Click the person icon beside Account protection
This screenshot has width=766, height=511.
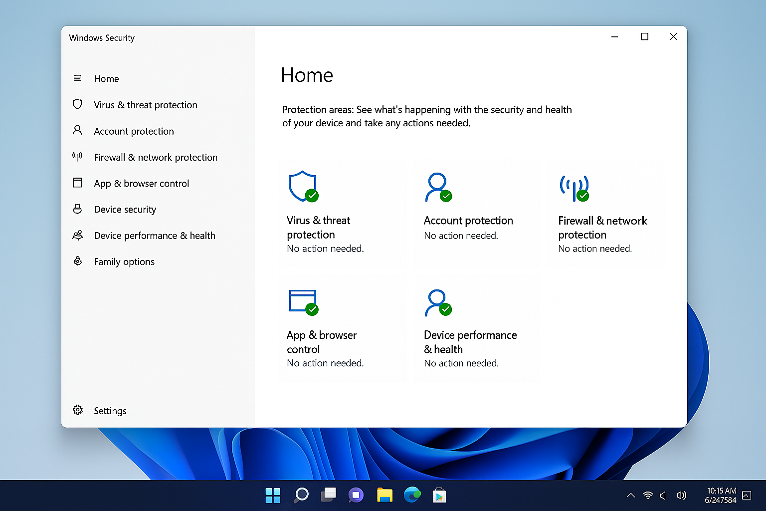click(77, 130)
